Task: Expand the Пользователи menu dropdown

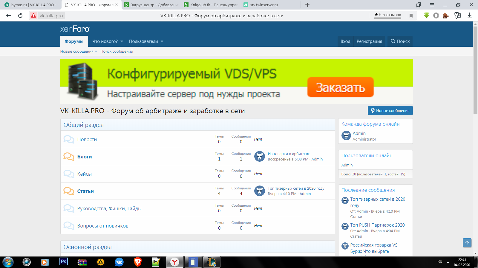Action: click(162, 41)
